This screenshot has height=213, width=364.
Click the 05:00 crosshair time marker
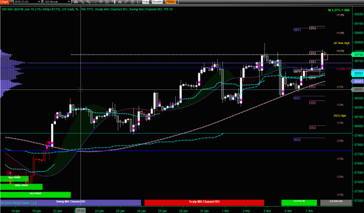[80, 211]
